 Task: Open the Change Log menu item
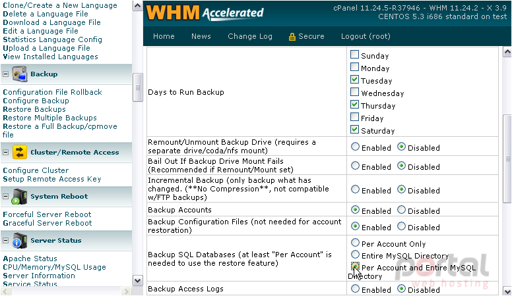tap(250, 36)
